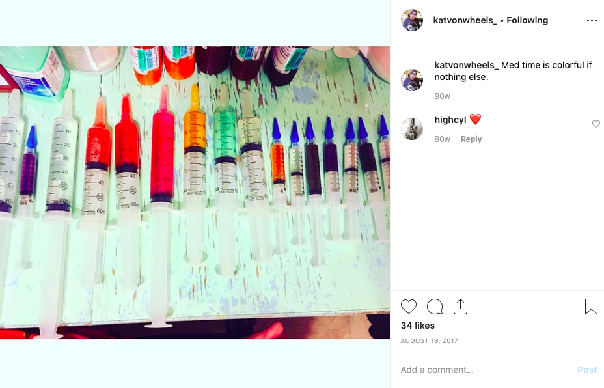Image resolution: width=604 pixels, height=388 pixels.
Task: Reply to highcyl's comment
Action: (x=471, y=139)
